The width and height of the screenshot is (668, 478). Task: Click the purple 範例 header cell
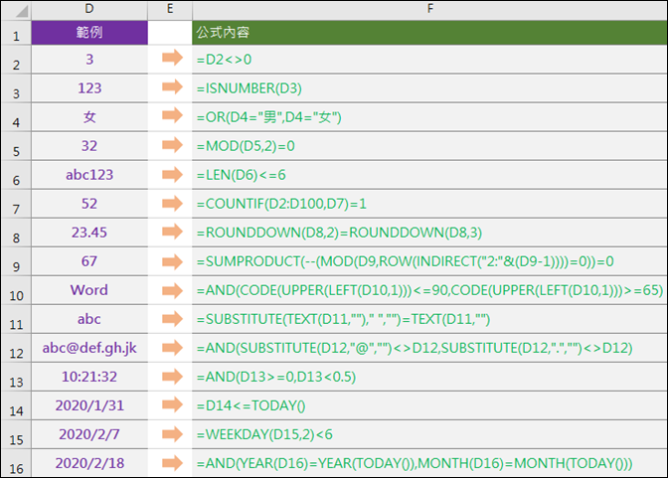[x=89, y=33]
